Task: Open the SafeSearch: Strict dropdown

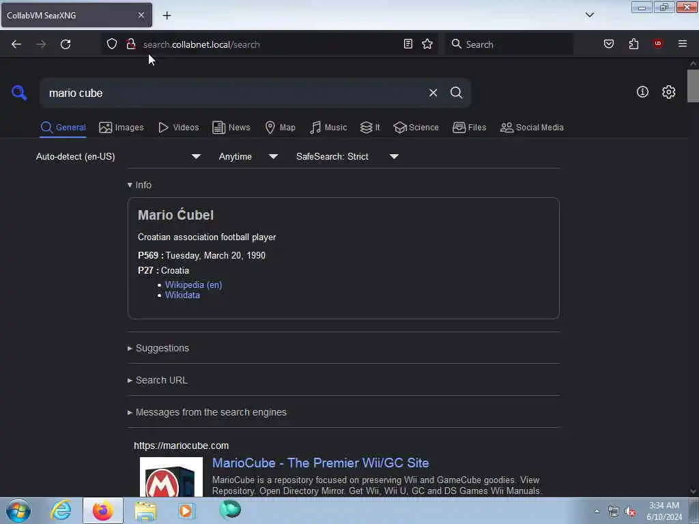Action: tap(347, 156)
